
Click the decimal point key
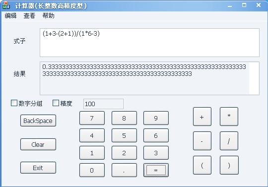pos(124,170)
